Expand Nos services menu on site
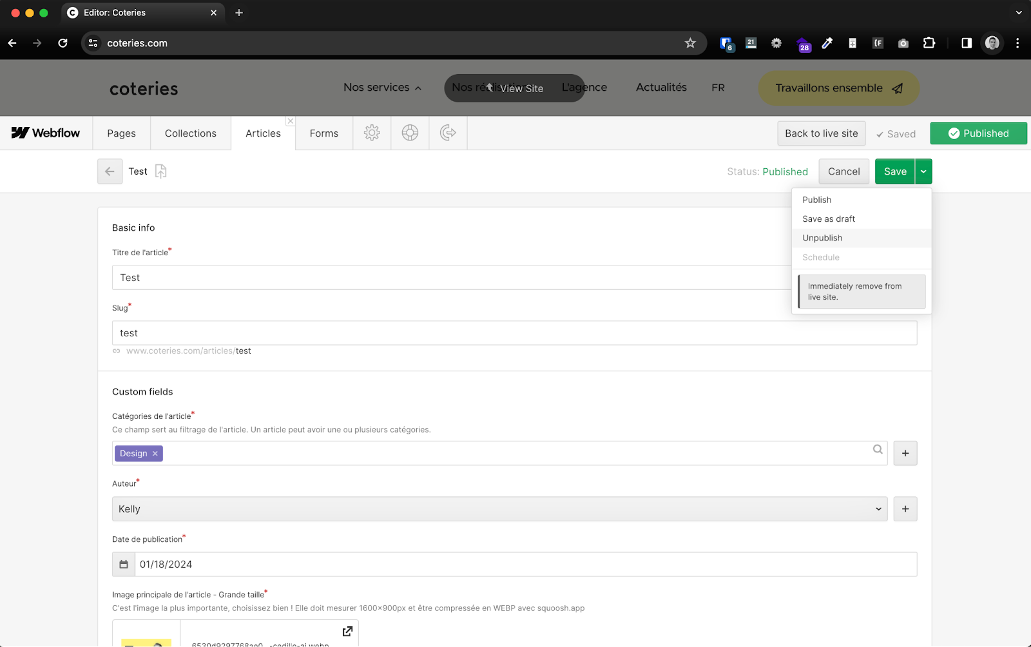1031x647 pixels. pyautogui.click(x=382, y=88)
